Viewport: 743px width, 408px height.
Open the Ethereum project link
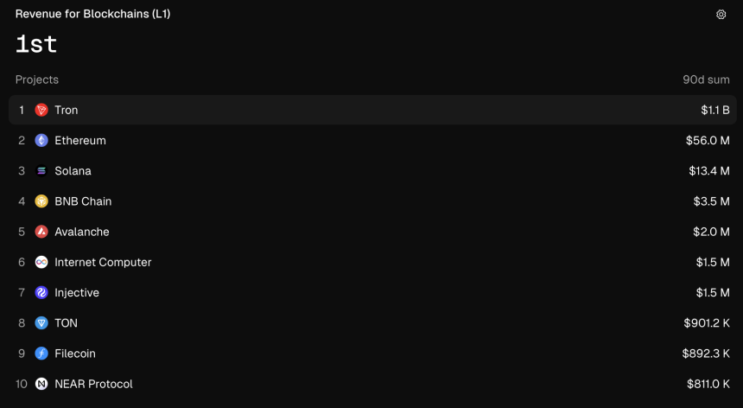pyautogui.click(x=80, y=140)
